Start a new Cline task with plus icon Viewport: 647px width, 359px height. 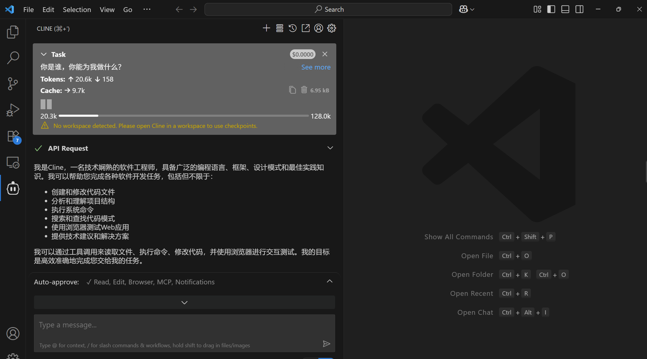tap(266, 28)
